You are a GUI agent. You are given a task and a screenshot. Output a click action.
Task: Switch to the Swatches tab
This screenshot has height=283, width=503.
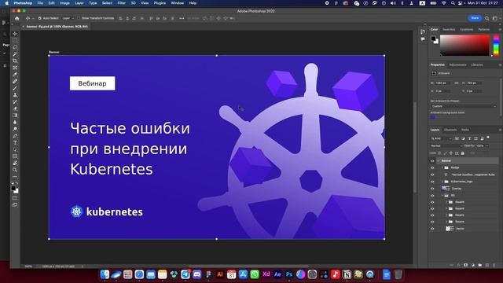[x=449, y=30]
